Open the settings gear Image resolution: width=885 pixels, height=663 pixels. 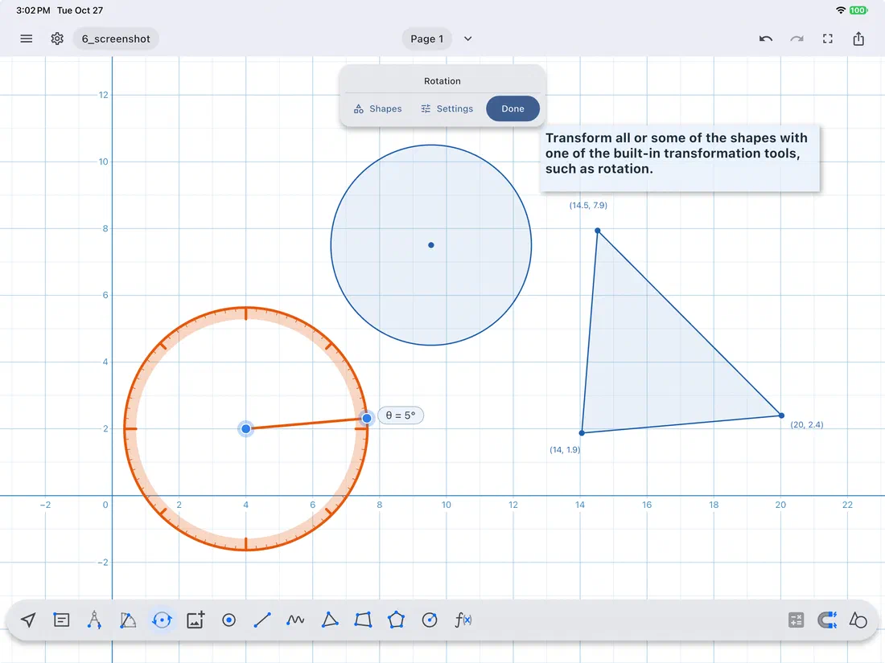click(57, 39)
